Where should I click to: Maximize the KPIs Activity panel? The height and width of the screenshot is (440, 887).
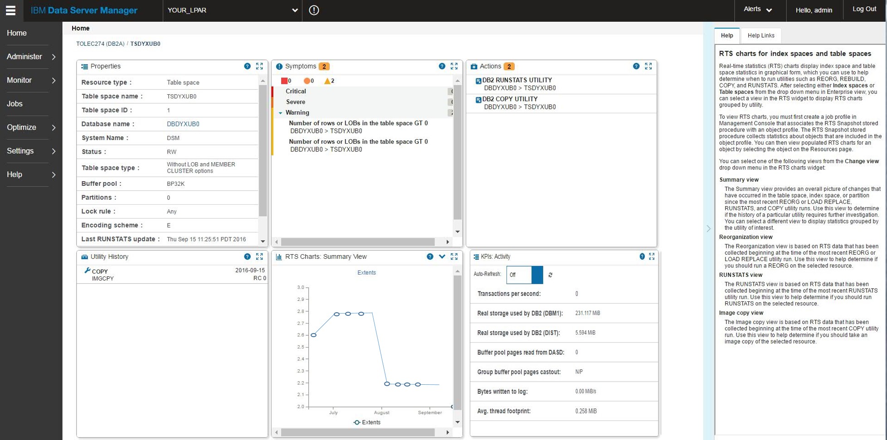pos(652,256)
